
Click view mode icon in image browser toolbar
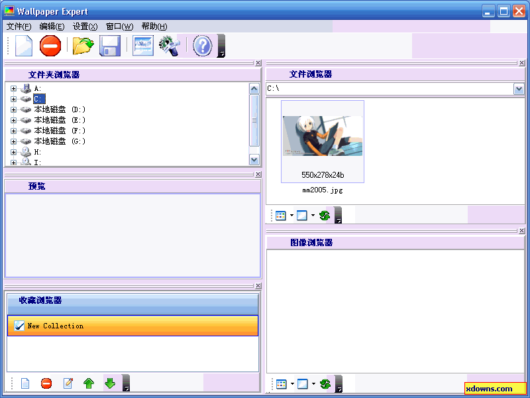point(281,384)
